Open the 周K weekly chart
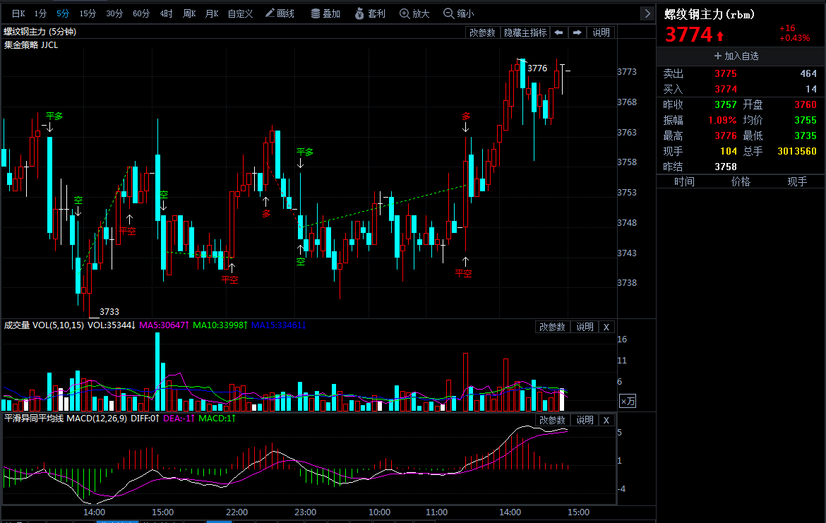The height and width of the screenshot is (523, 826). (x=189, y=13)
